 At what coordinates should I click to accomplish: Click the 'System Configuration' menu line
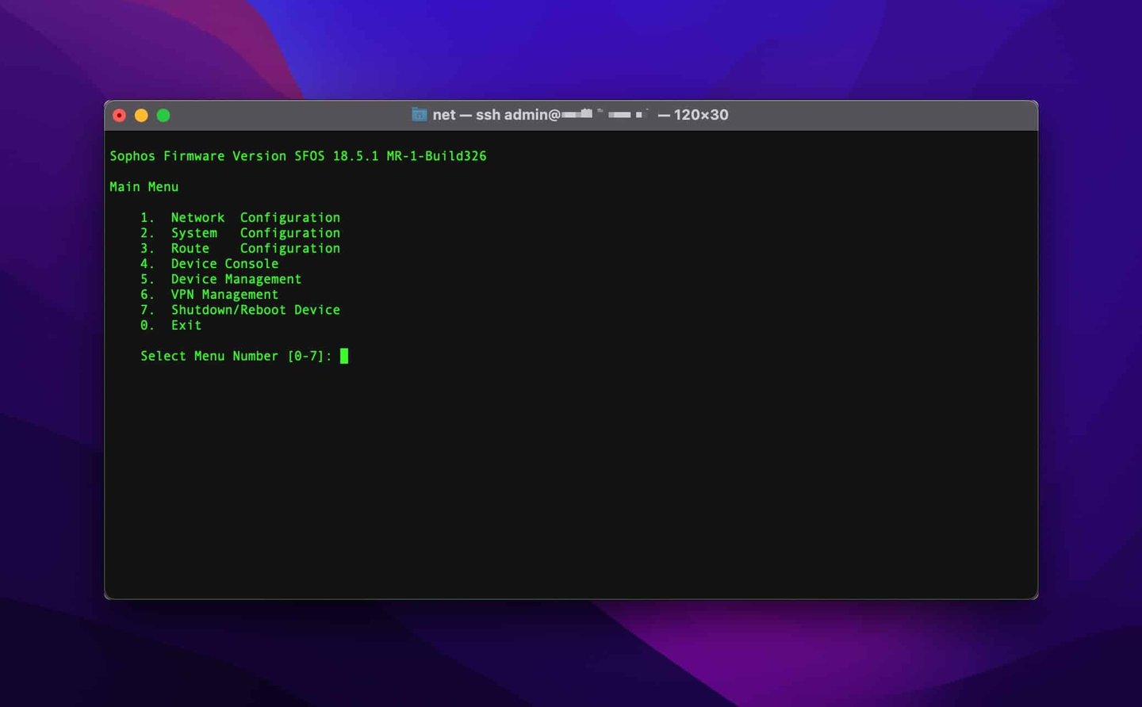[x=240, y=233]
